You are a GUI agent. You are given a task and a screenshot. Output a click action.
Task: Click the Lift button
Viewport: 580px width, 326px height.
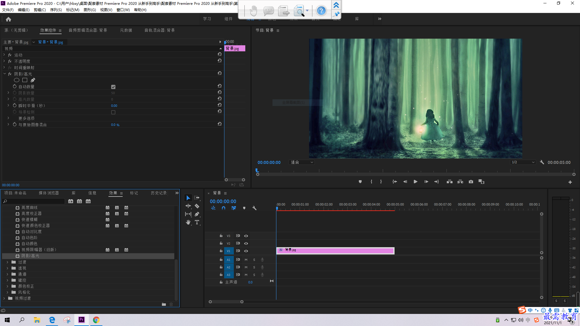449,182
